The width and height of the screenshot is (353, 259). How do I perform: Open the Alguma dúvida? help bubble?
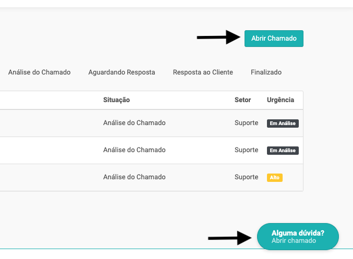point(298,233)
